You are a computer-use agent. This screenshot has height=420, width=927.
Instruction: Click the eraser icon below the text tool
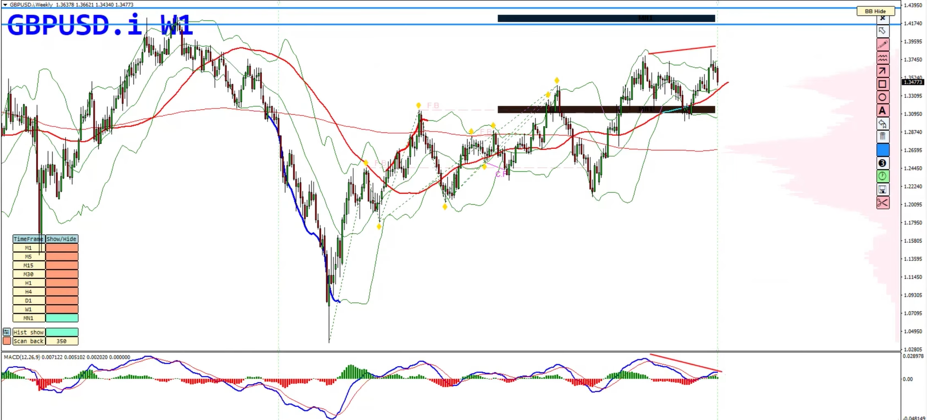tap(882, 124)
